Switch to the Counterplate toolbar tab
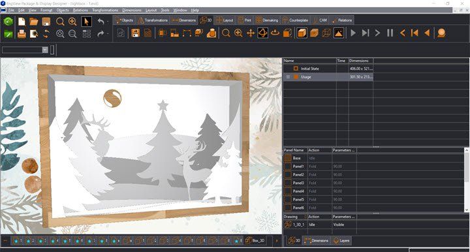 [x=295, y=20]
